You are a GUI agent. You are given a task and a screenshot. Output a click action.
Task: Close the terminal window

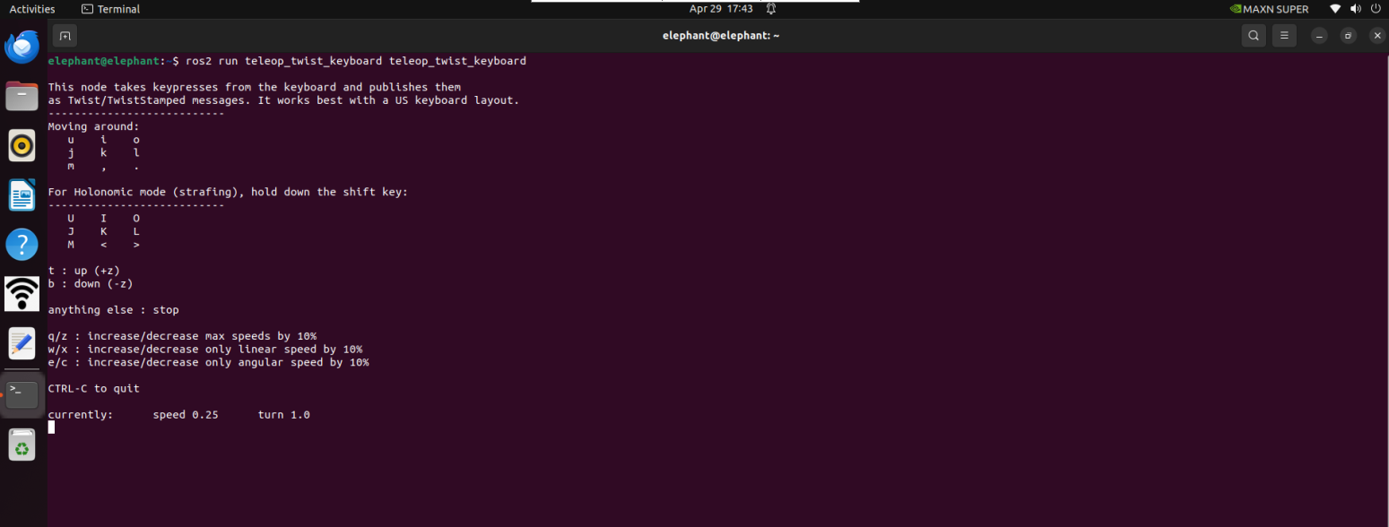click(1377, 36)
